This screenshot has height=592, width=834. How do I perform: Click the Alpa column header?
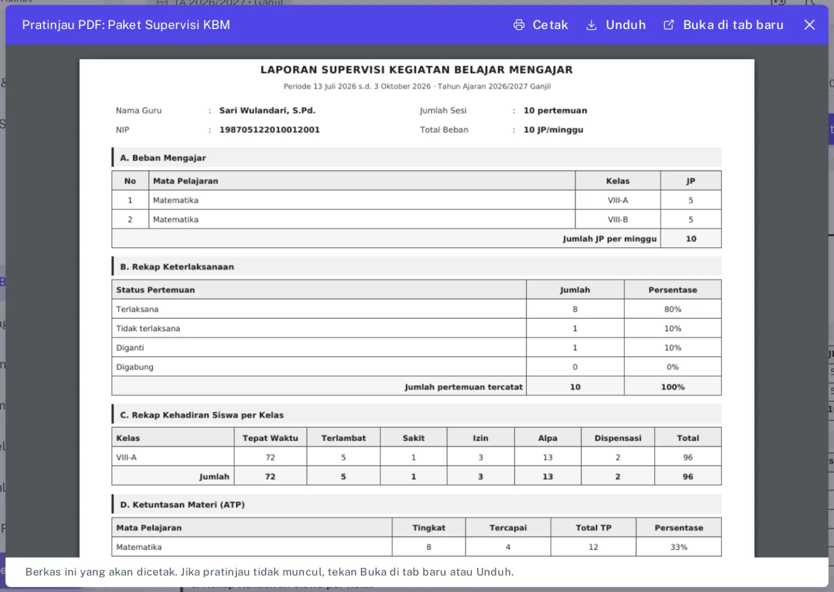click(x=547, y=438)
